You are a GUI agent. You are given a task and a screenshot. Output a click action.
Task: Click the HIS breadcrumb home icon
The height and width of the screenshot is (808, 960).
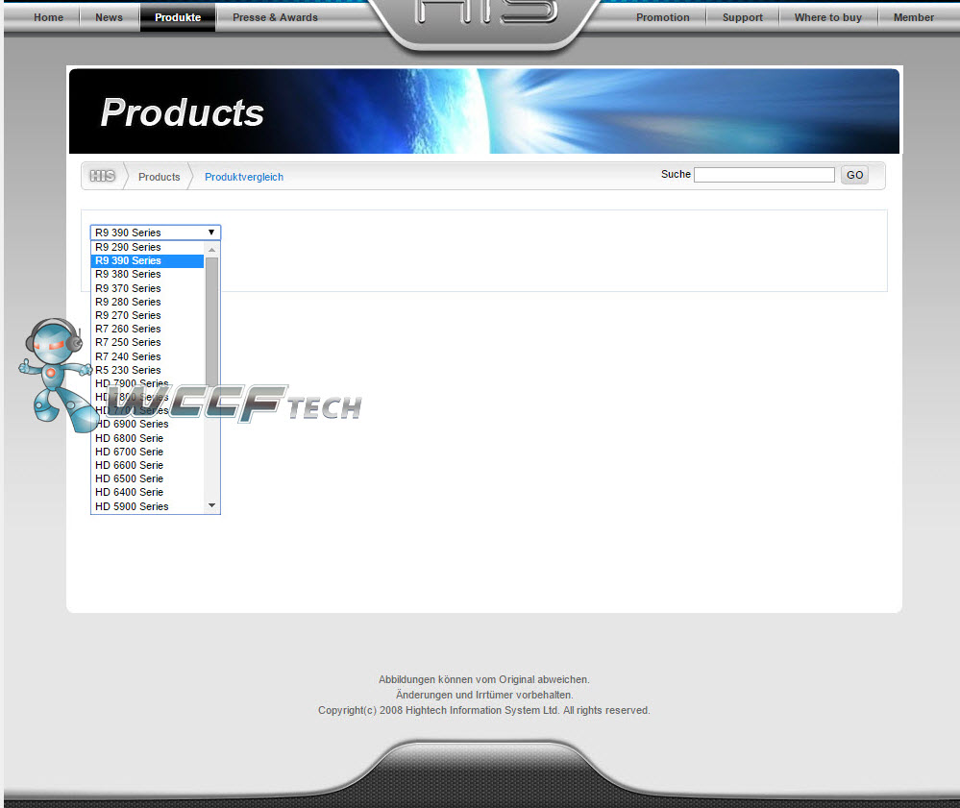tap(102, 176)
